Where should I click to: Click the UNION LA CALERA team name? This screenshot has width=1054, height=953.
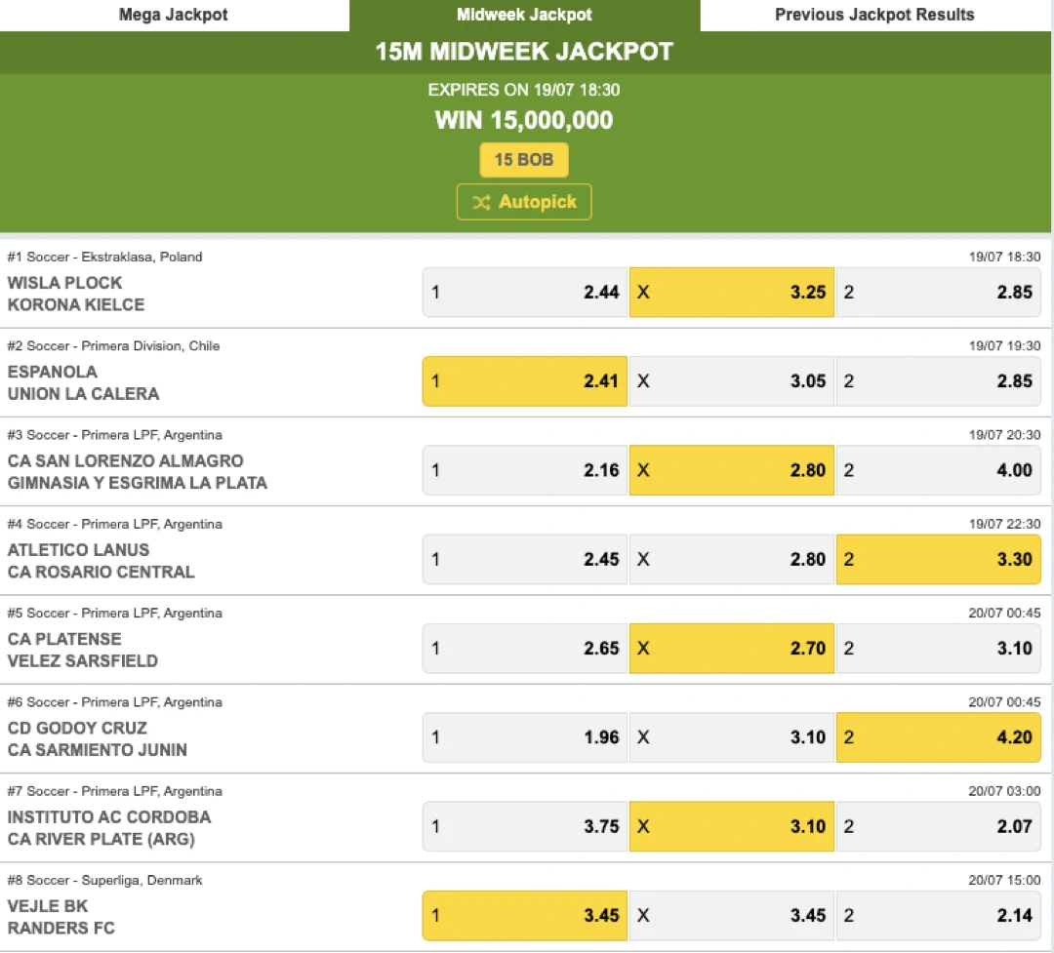pyautogui.click(x=83, y=394)
